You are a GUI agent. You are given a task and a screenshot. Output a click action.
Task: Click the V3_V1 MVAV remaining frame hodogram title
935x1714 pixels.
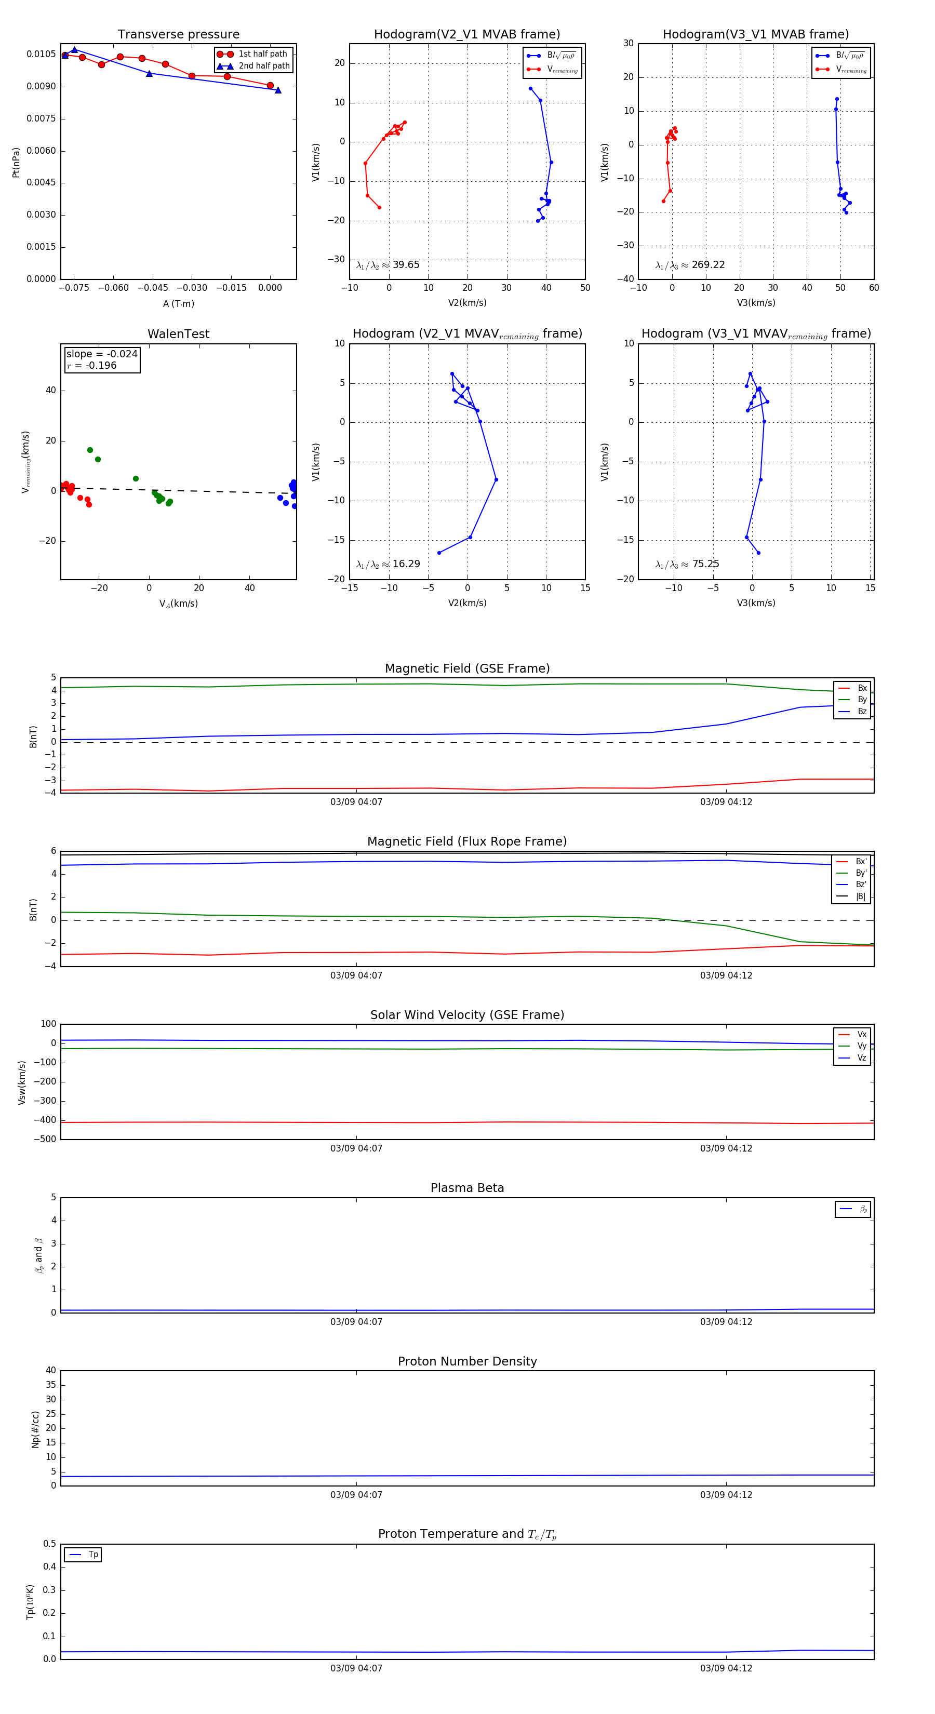756,334
